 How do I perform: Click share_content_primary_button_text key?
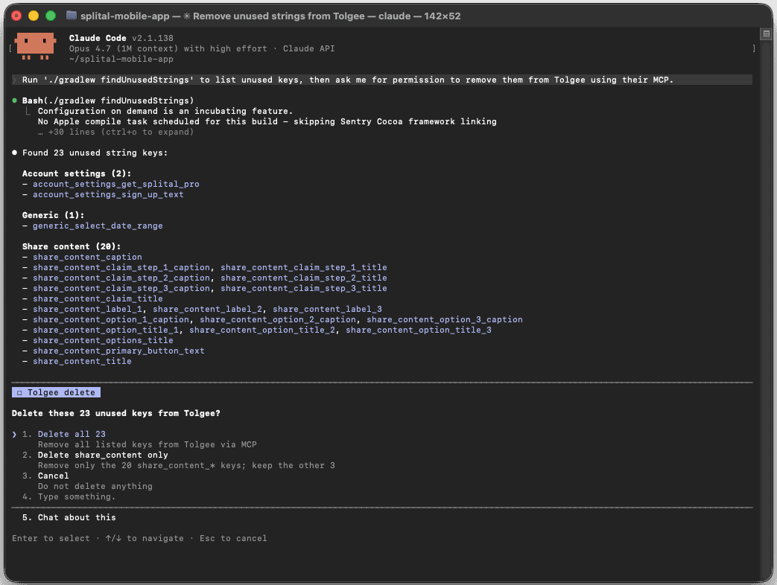[x=118, y=351]
